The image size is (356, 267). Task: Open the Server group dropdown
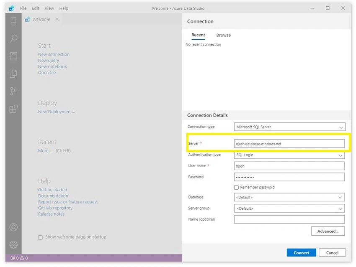pyautogui.click(x=289, y=209)
